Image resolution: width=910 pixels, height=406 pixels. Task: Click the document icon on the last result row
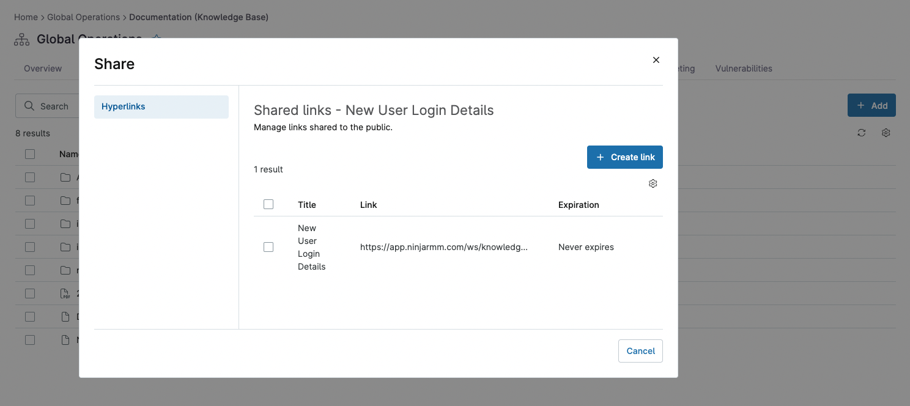(65, 339)
